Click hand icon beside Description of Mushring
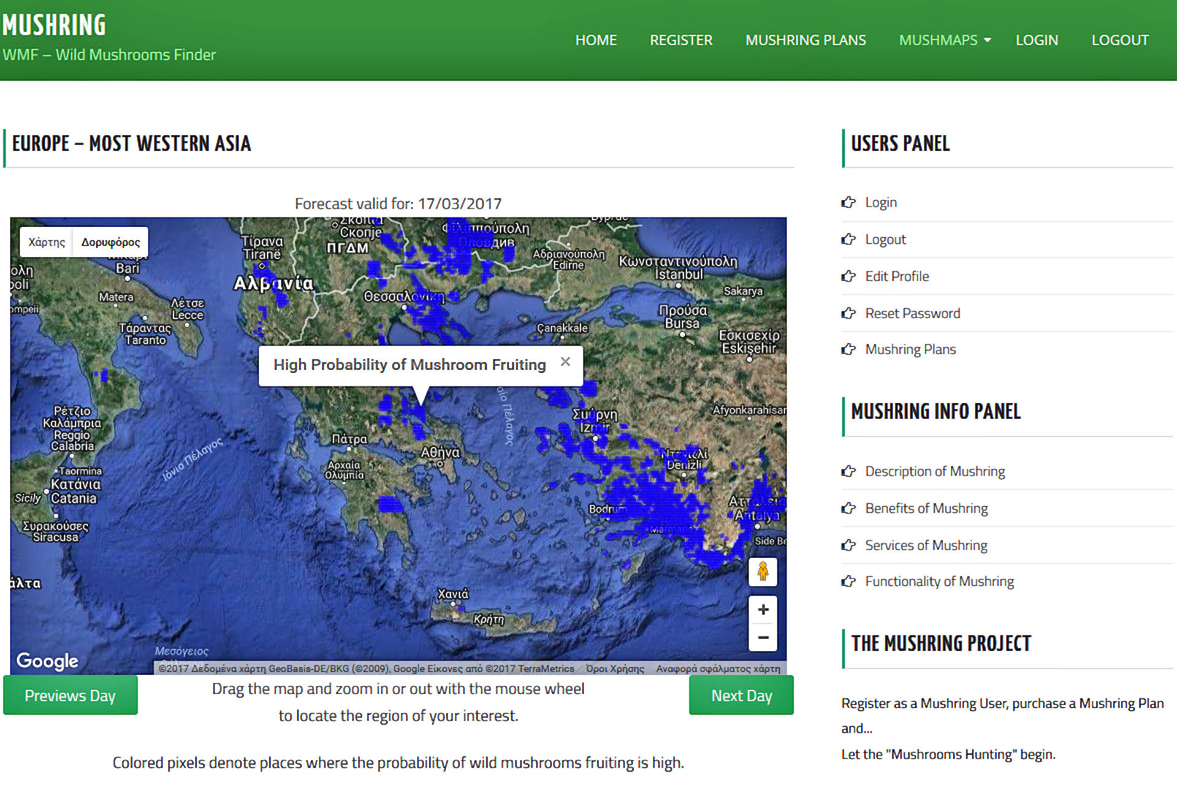The height and width of the screenshot is (785, 1177). (x=848, y=471)
